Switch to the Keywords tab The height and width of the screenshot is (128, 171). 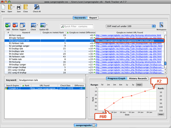click(80, 18)
